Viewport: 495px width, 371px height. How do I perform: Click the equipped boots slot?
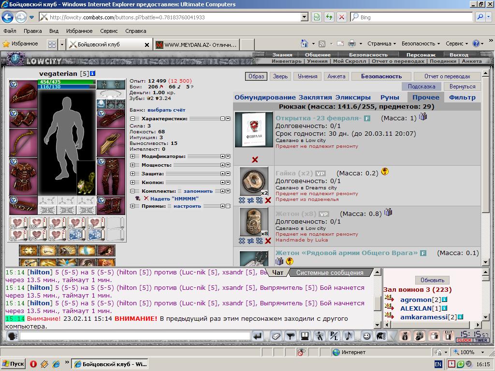pos(111,205)
